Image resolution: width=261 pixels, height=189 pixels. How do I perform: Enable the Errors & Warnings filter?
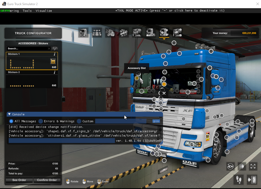click(x=40, y=121)
